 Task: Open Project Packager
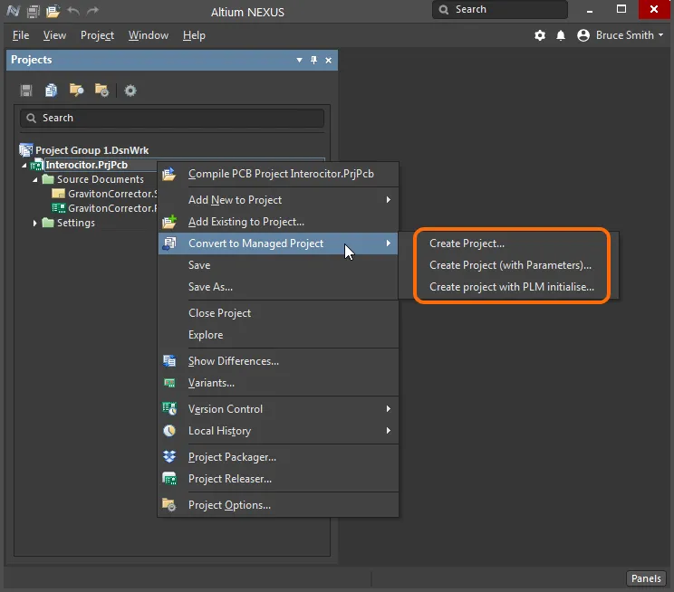[278, 457]
